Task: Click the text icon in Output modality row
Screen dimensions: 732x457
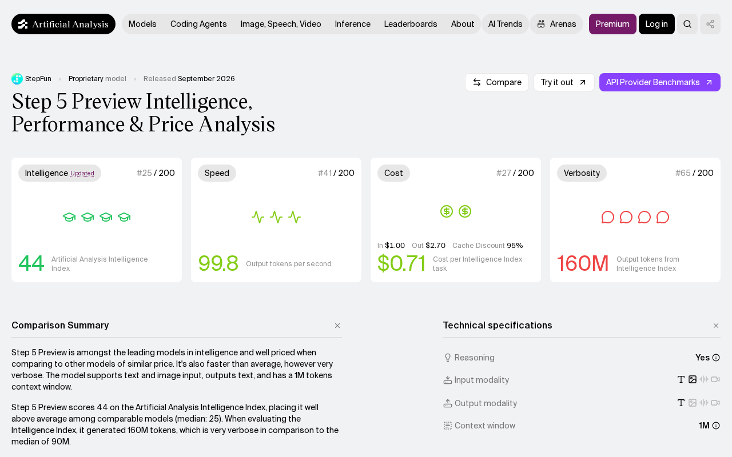Action: [x=681, y=403]
